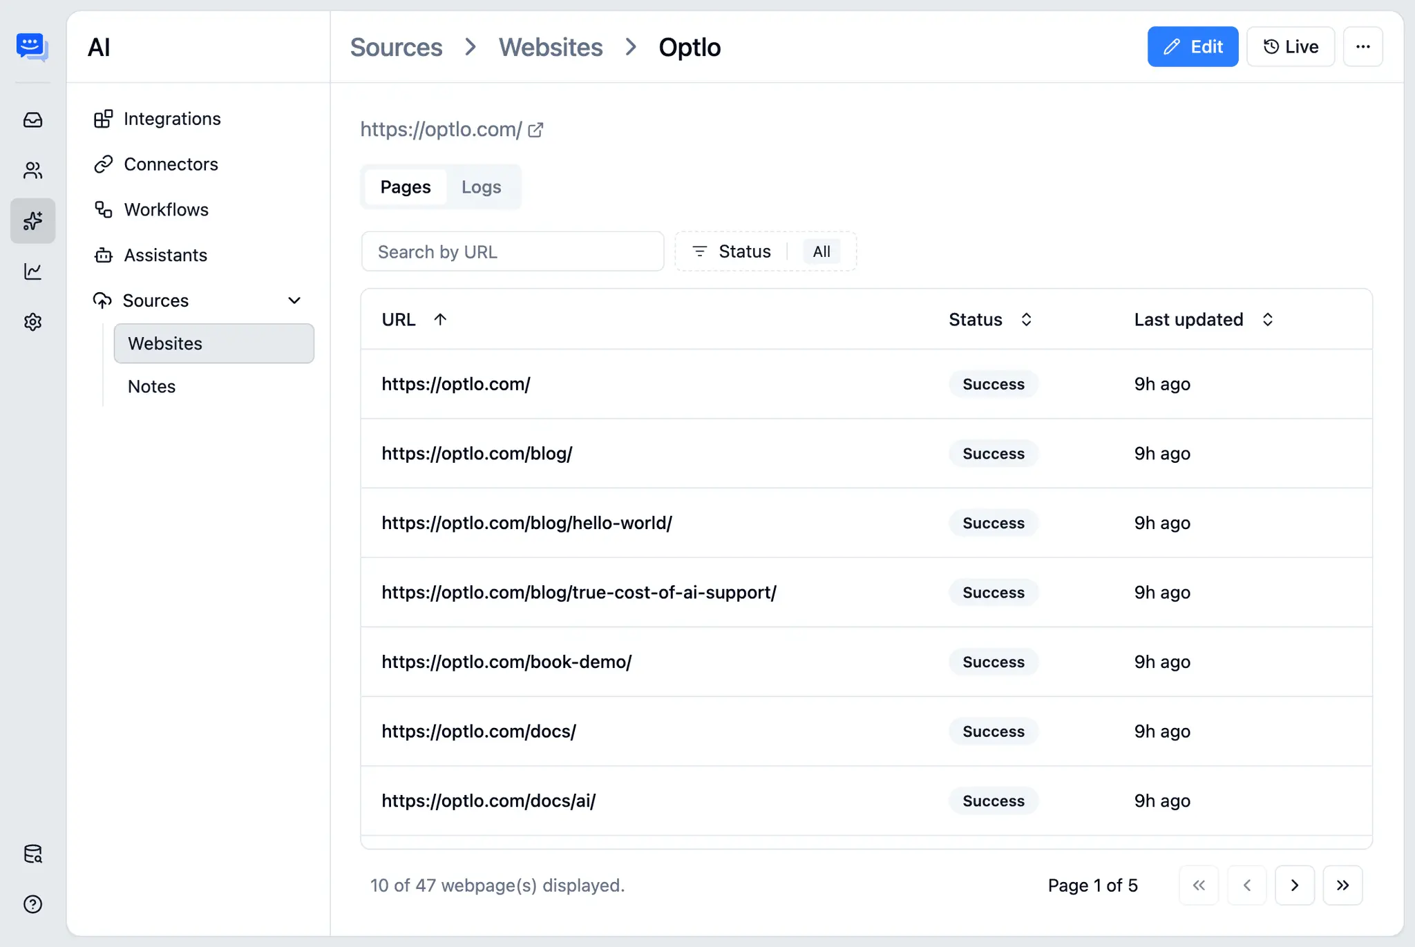
Task: Open the Inbox icon in sidebar
Action: coord(32,120)
